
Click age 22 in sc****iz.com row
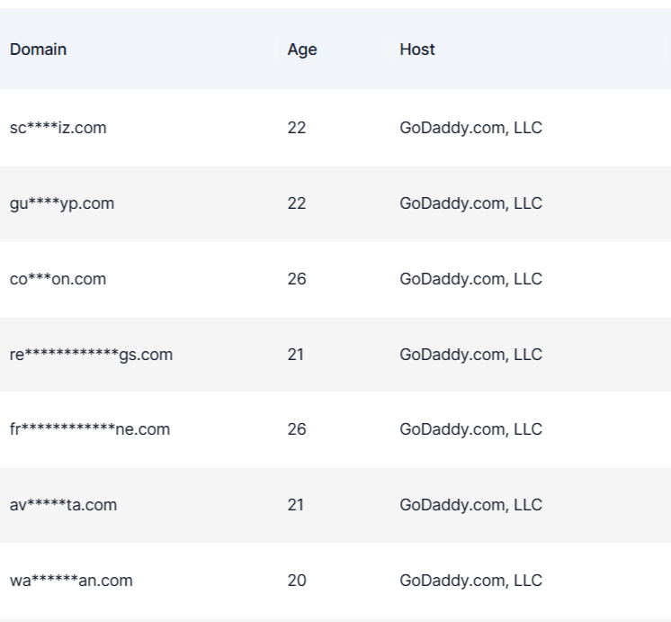[297, 128]
